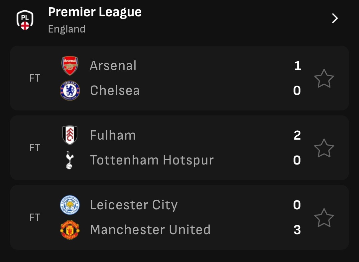Click the Arsenal club crest
The image size is (359, 262).
pyautogui.click(x=70, y=66)
